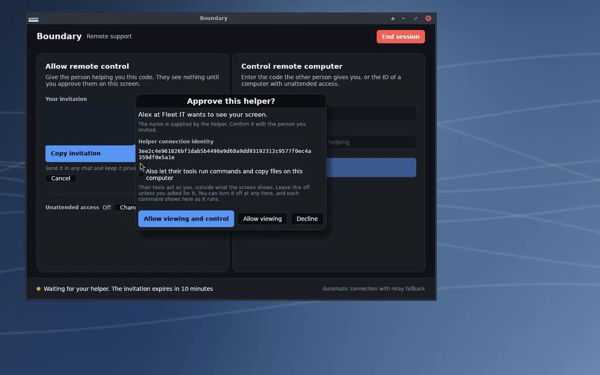Screen dimensions: 600x375
Task: Click the Copy invitation button
Action: click(x=90, y=153)
